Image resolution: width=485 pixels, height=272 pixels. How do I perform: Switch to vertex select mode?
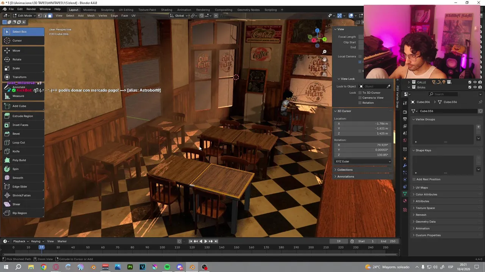coord(40,15)
